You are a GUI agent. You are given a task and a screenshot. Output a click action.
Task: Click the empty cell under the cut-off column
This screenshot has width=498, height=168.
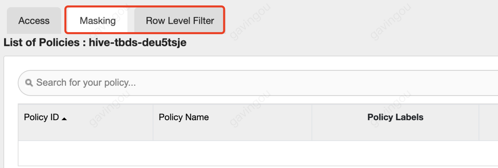point(489,153)
